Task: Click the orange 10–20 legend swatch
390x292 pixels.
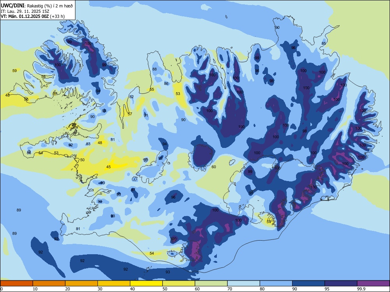Action: pyautogui.click(x=49, y=283)
